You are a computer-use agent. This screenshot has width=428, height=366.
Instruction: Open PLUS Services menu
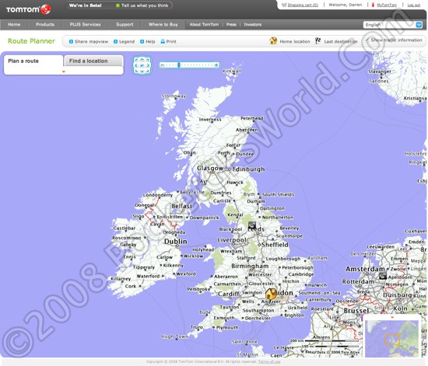pyautogui.click(x=85, y=24)
